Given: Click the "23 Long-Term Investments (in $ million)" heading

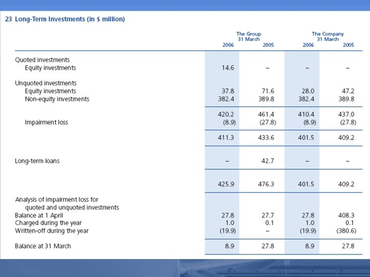Looking at the screenshot, I should pos(65,19).
